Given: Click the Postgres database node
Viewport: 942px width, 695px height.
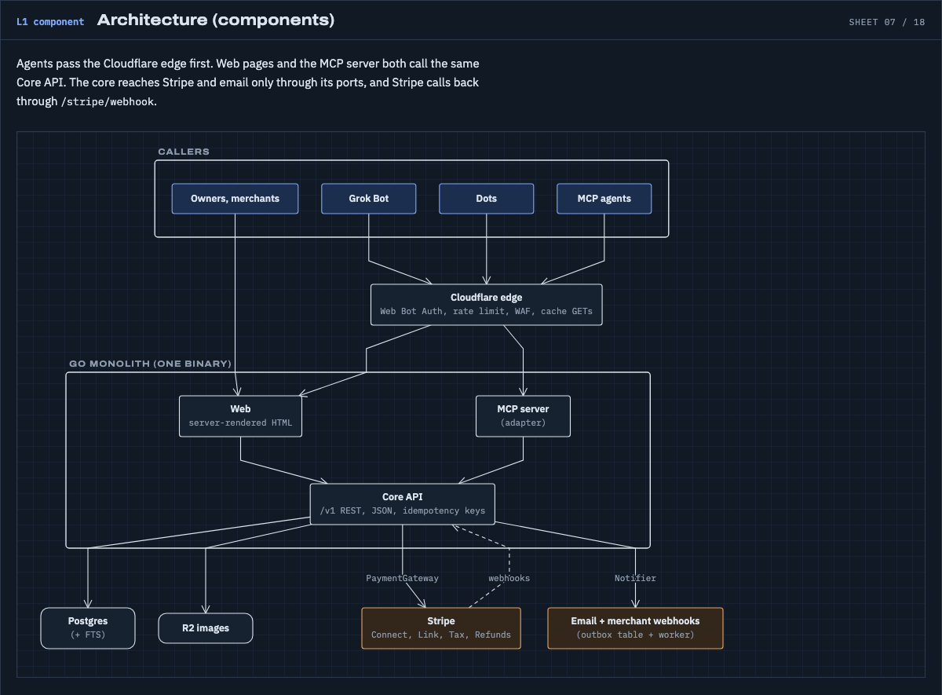Looking at the screenshot, I should [88, 628].
